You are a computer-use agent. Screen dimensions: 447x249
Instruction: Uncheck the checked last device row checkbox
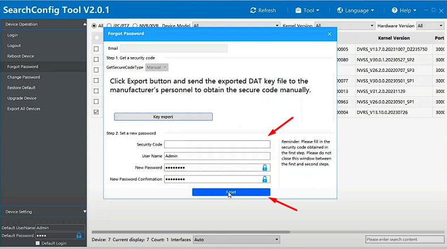coord(96,112)
